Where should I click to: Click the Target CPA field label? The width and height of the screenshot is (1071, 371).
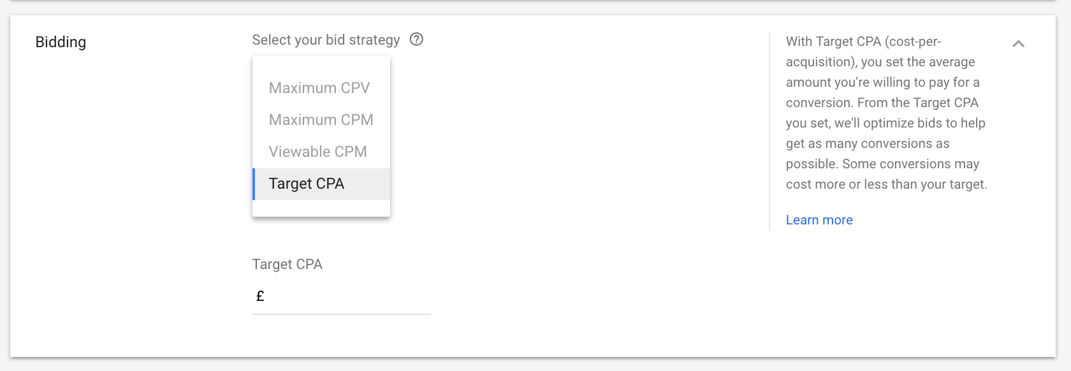tap(287, 264)
